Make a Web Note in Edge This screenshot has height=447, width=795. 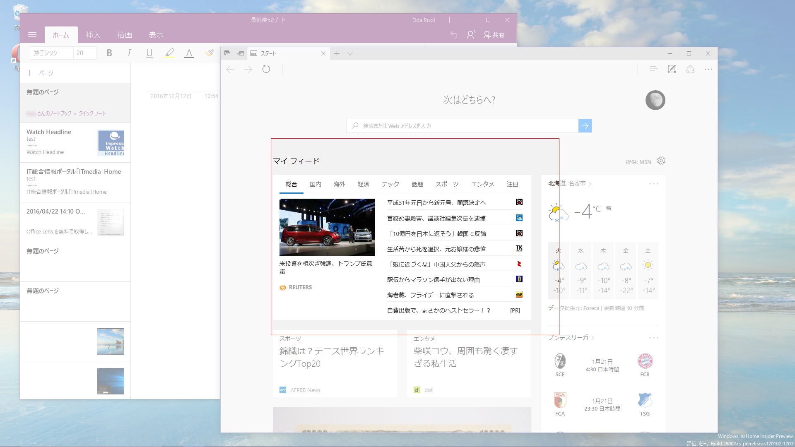point(672,69)
